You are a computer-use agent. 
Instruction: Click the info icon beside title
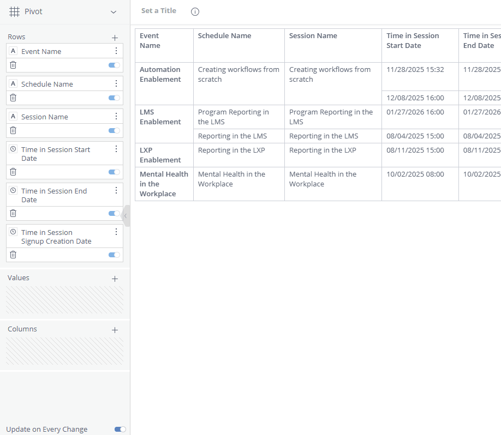pos(195,11)
